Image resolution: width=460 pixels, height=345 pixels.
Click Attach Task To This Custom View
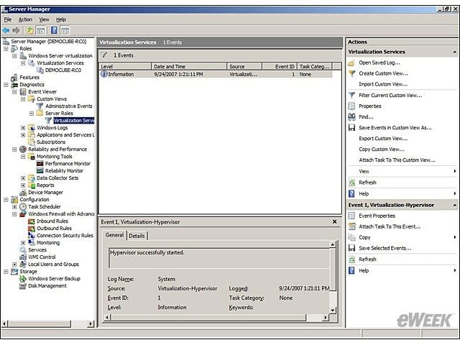click(397, 160)
